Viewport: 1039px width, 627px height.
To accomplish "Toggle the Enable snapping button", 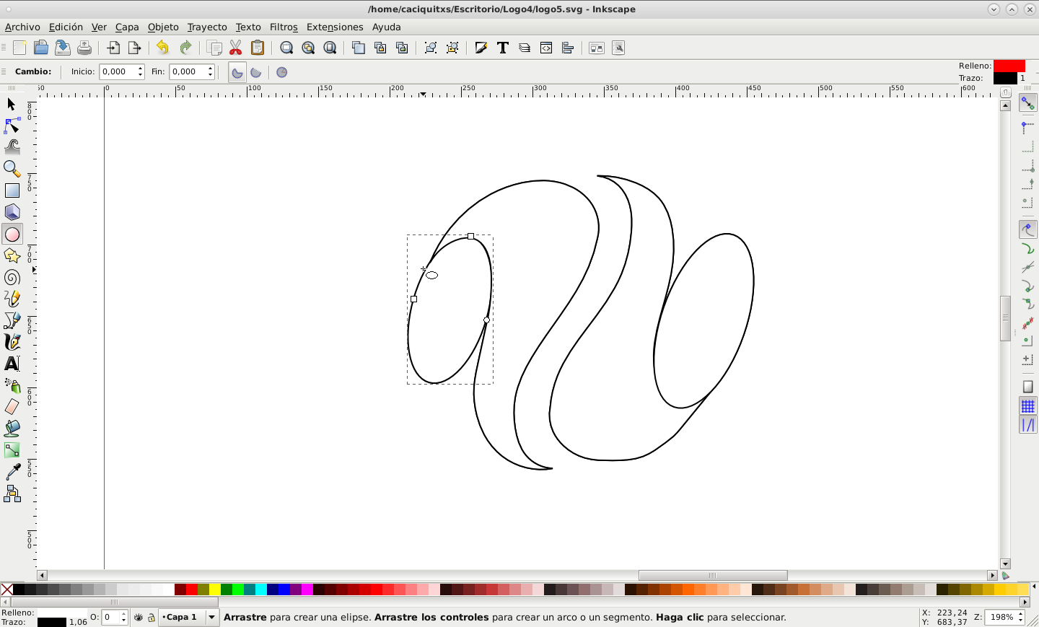I will (1027, 103).
